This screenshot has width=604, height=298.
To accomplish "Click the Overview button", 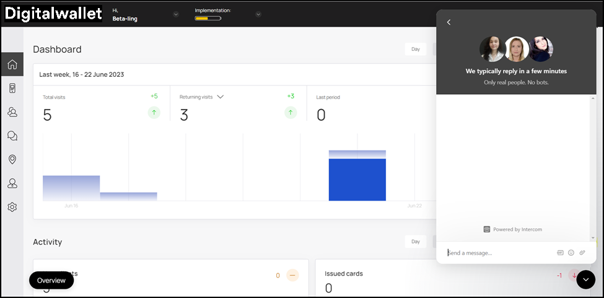I will pos(51,280).
